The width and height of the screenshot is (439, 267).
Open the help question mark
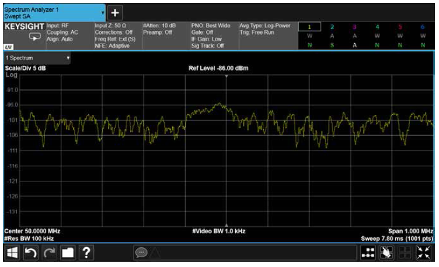(86, 253)
